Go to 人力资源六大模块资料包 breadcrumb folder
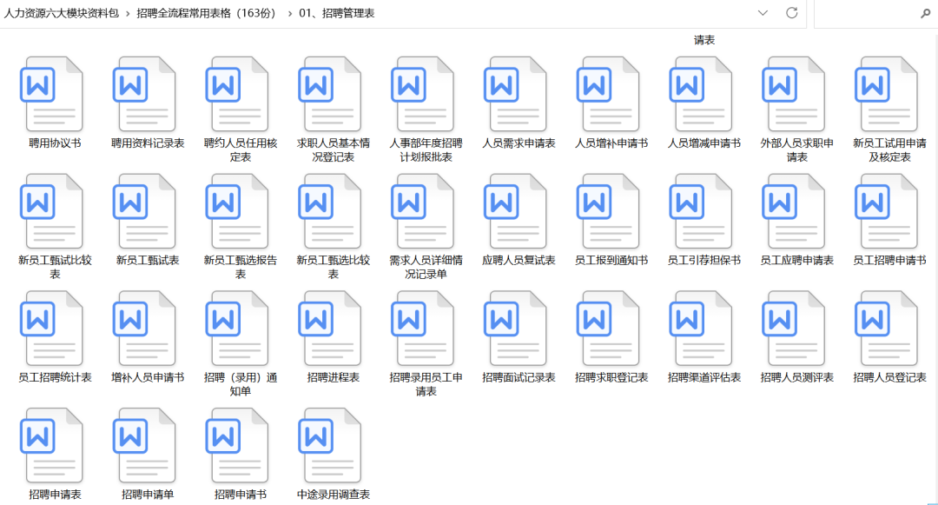 (62, 13)
